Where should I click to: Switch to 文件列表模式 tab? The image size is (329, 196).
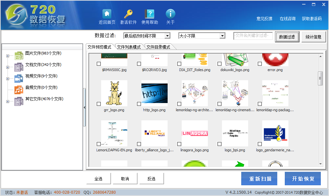point(129,47)
